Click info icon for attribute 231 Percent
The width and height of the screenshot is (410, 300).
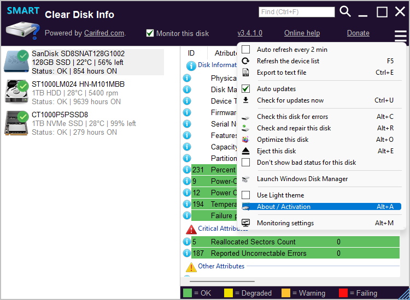click(x=187, y=170)
